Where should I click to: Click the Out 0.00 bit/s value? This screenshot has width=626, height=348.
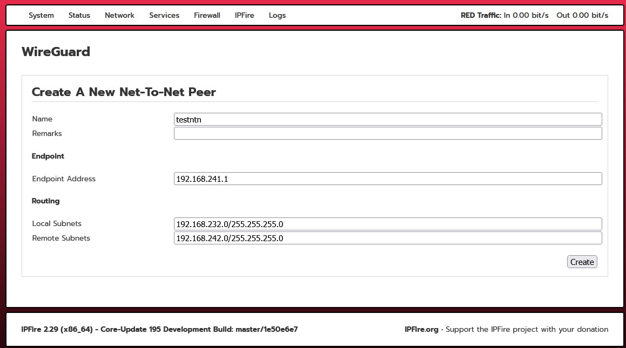tap(582, 15)
